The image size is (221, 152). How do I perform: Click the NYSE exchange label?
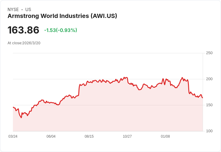click(x=13, y=10)
